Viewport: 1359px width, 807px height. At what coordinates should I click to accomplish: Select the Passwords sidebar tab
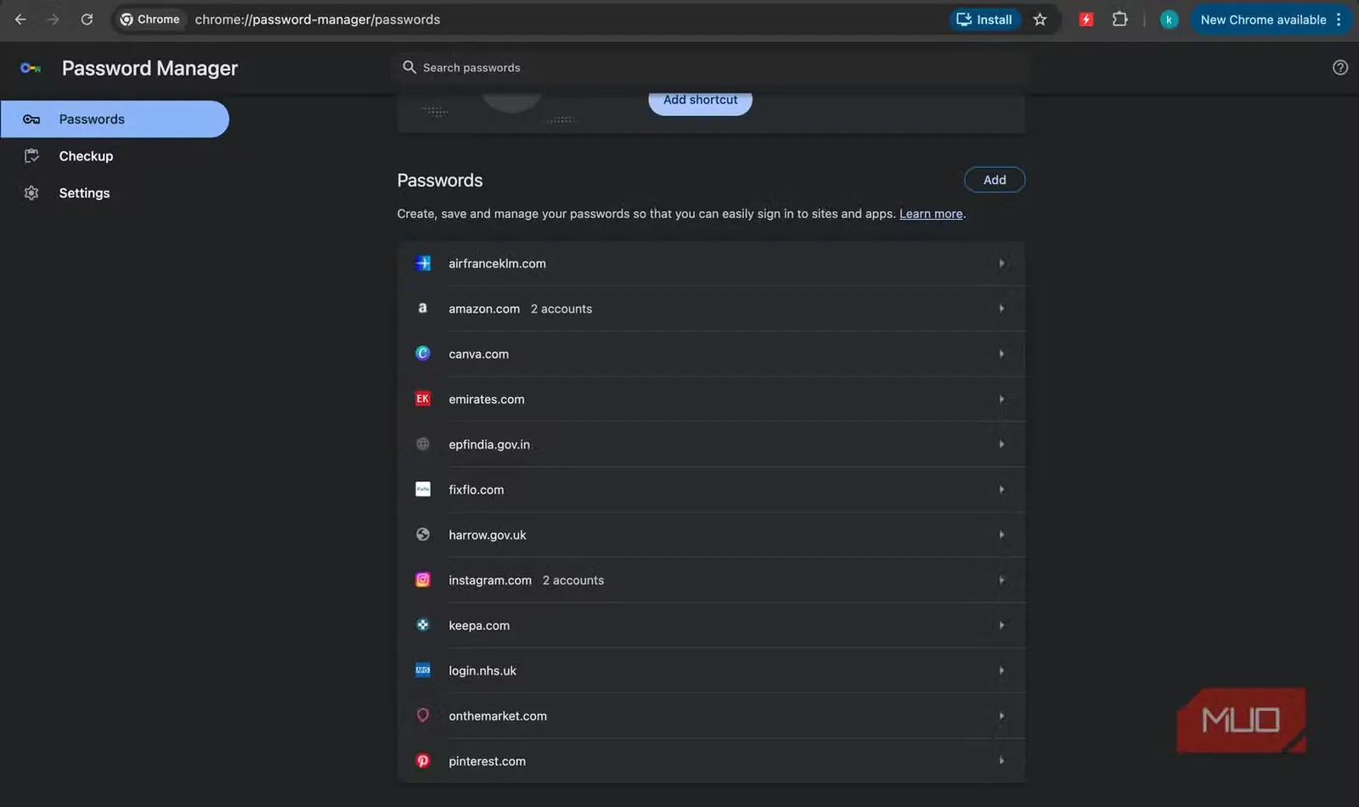click(x=115, y=119)
